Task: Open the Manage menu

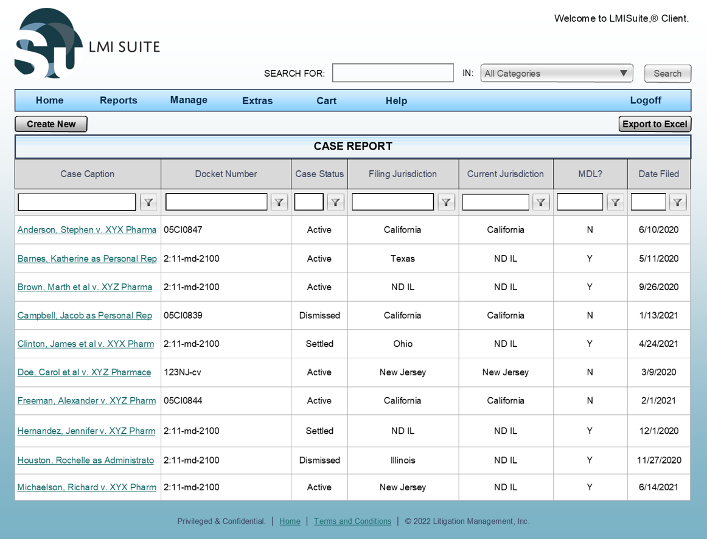Action: [x=189, y=100]
